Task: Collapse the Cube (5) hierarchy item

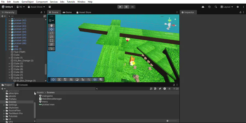Action: 9,78
